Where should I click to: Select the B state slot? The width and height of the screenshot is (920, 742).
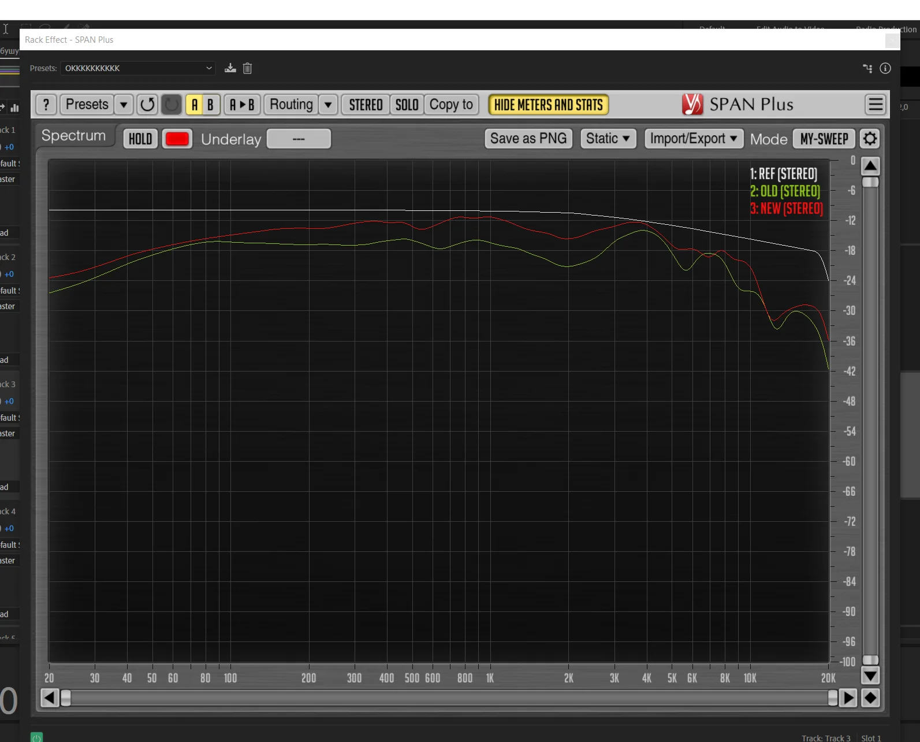[211, 105]
